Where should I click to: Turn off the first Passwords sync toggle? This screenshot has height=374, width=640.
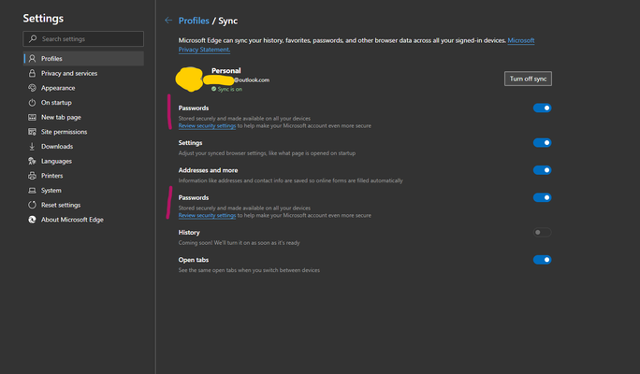542,108
